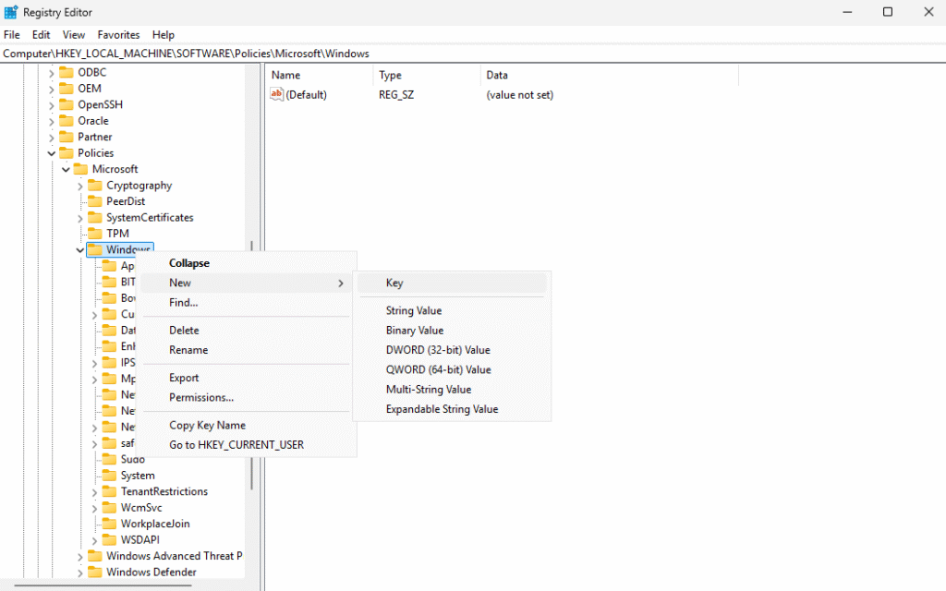Click Permissions... in the context menu
This screenshot has width=946, height=591.
201,397
